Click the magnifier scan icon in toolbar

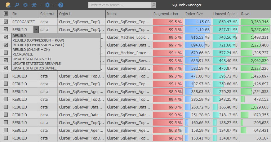point(17,5)
